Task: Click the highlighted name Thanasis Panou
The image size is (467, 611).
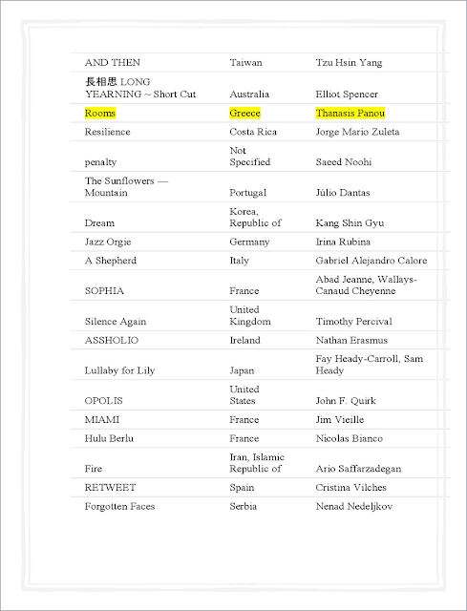Action: point(350,113)
